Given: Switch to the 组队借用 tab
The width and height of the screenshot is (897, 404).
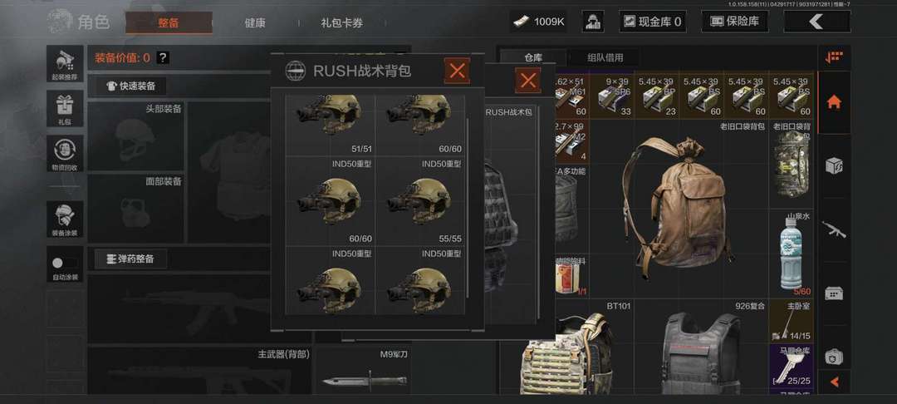Looking at the screenshot, I should coord(605,57).
